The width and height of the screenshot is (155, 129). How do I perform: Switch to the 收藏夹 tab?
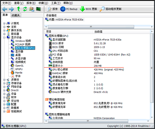[x=16, y=15]
